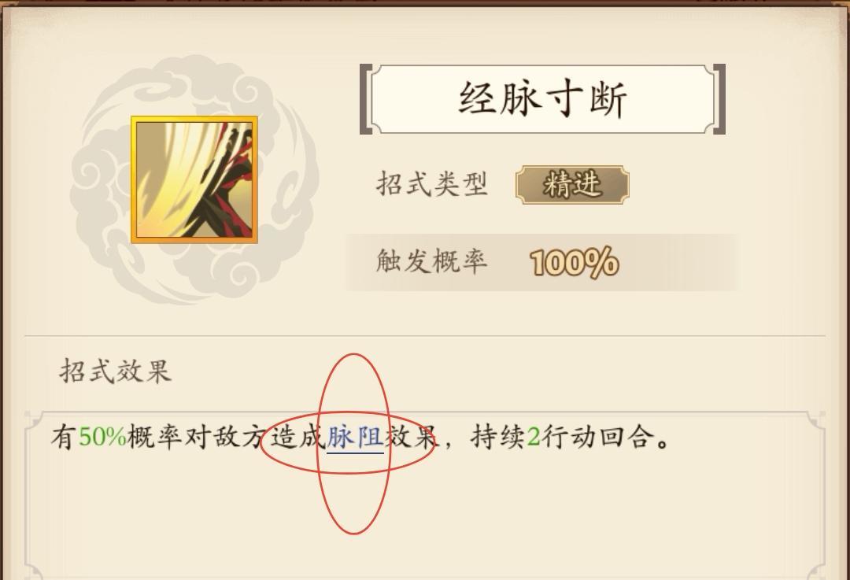The image size is (850, 580).
Task: Click the 精进 skill type badge
Action: click(572, 185)
